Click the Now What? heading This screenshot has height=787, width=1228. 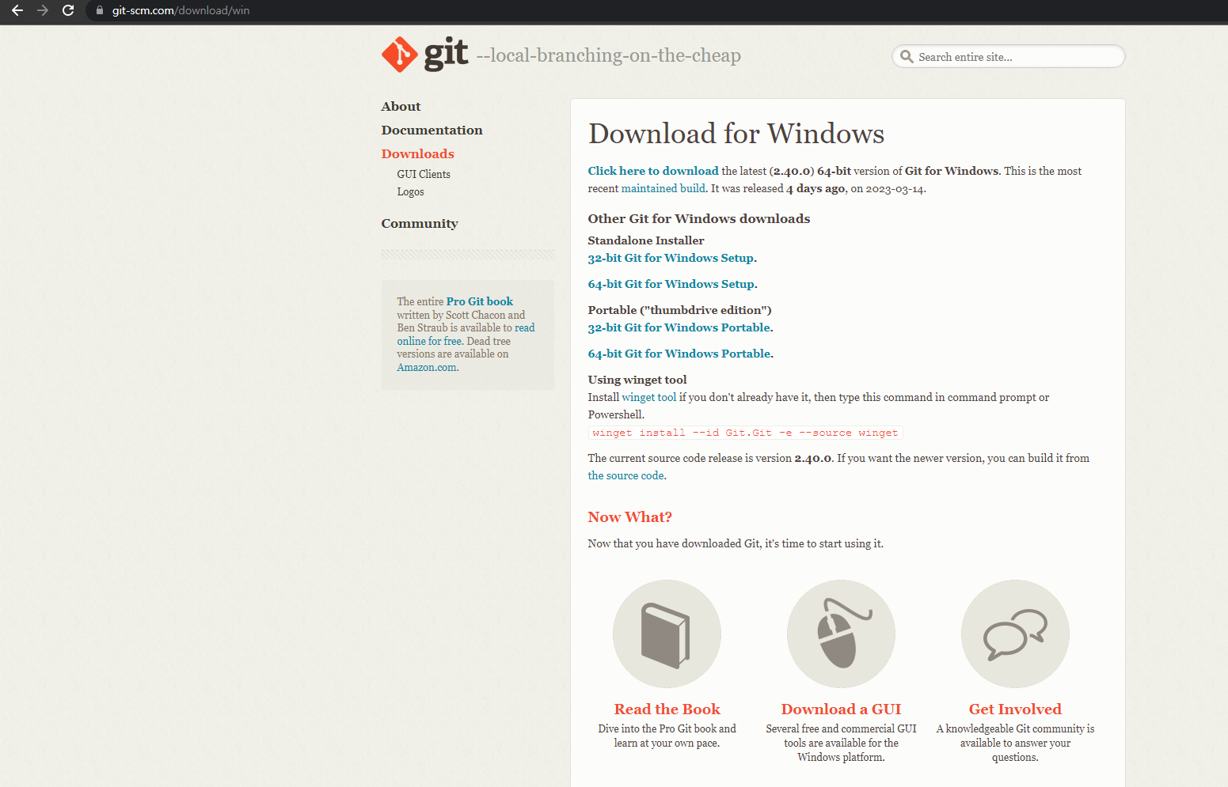629,516
